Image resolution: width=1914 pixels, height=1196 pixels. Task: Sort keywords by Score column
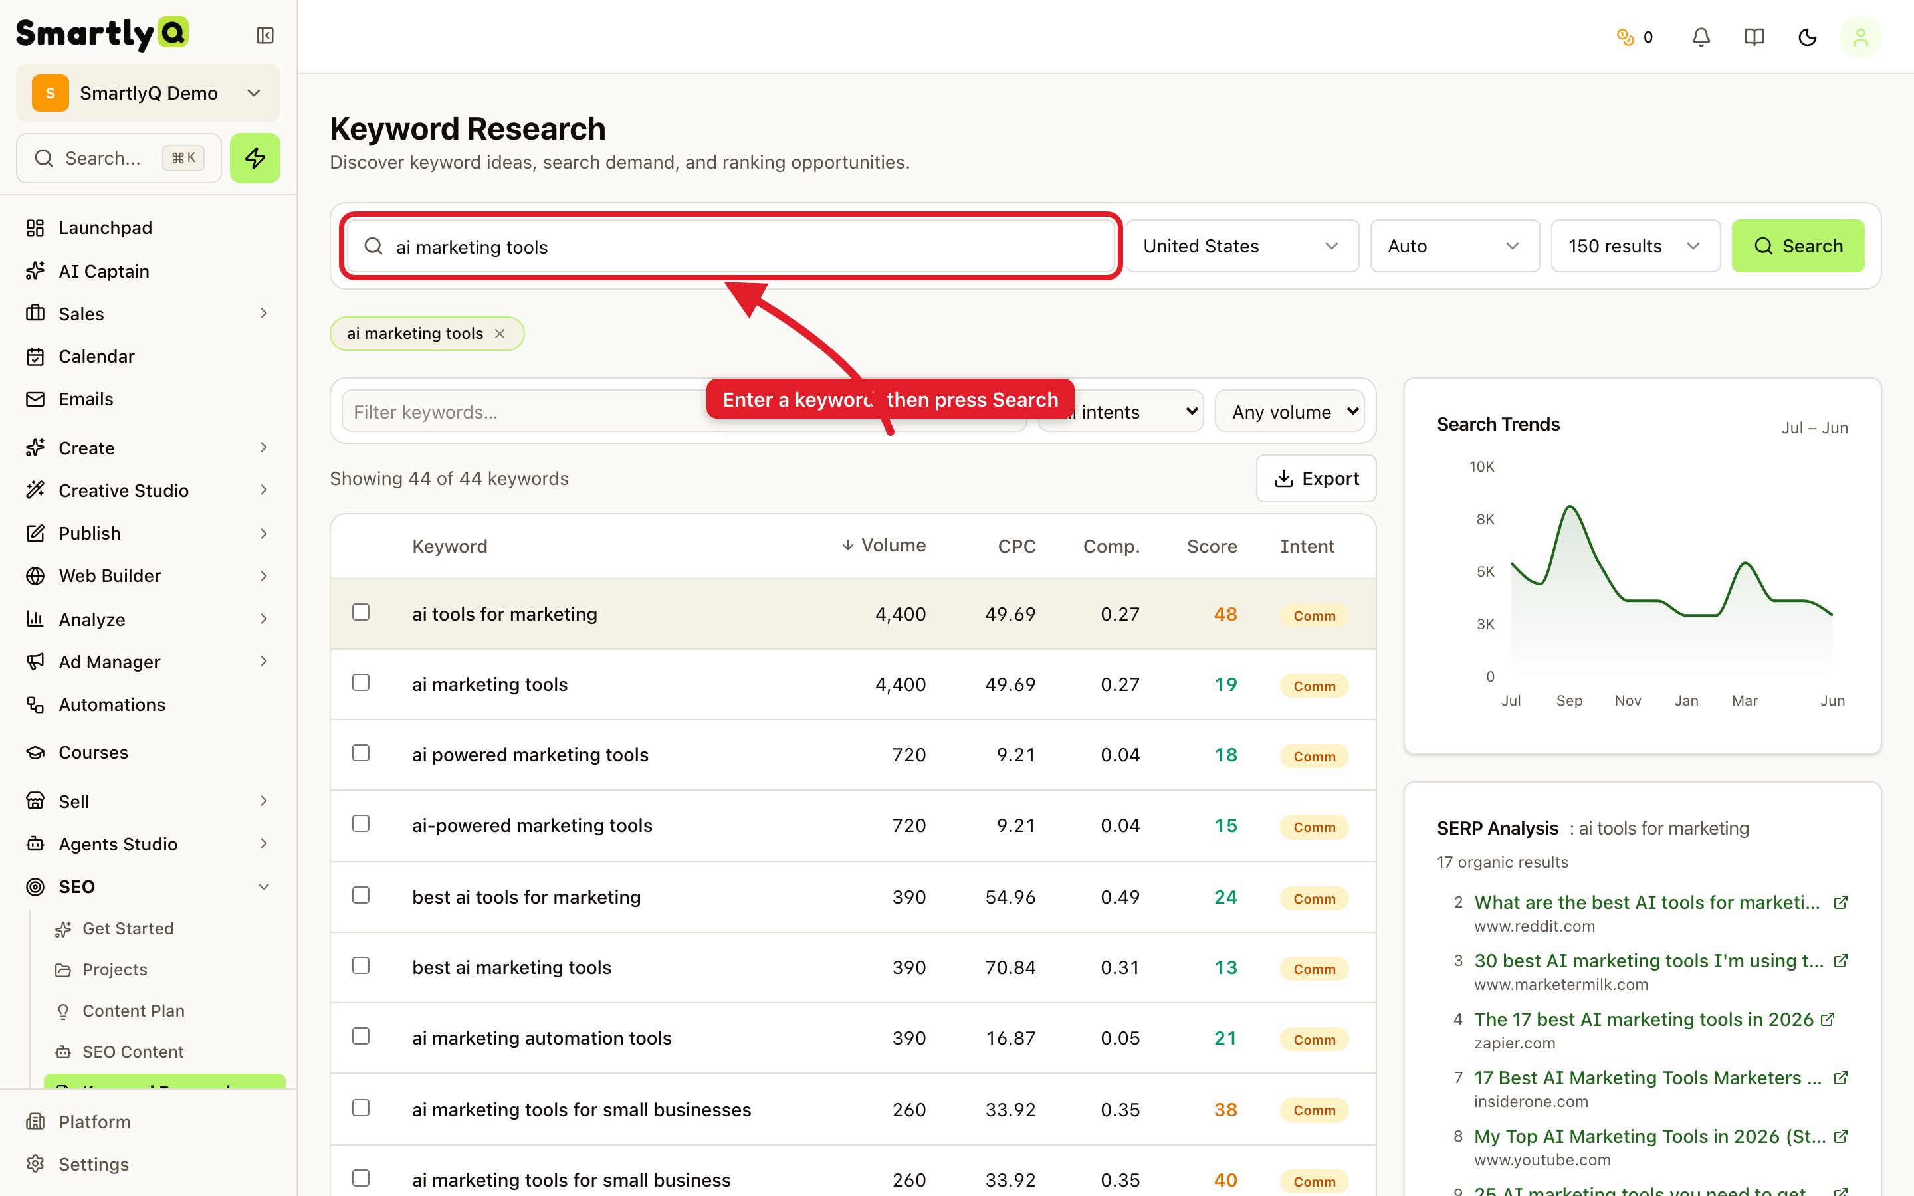click(x=1212, y=547)
